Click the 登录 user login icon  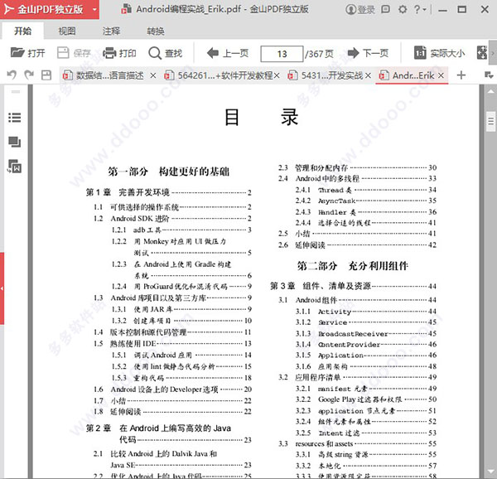pos(360,9)
